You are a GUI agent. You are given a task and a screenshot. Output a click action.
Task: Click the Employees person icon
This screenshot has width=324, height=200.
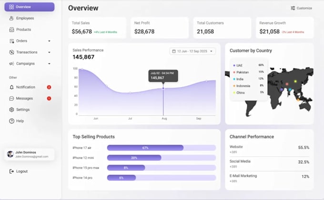[x=11, y=19]
